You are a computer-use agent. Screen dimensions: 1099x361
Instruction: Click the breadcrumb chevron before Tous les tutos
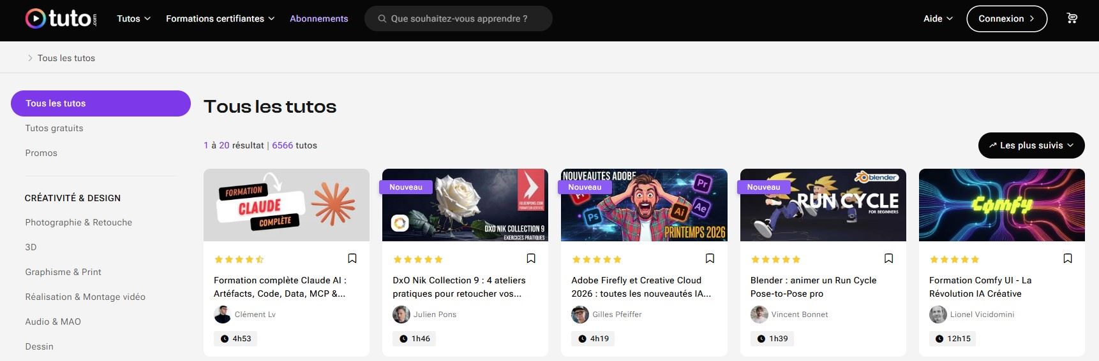point(30,58)
